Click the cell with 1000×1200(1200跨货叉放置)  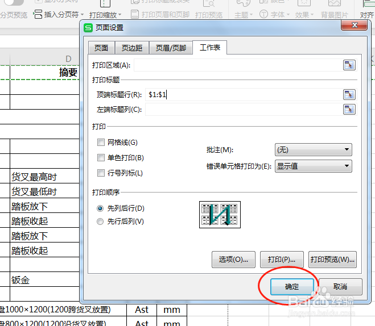coord(63,310)
